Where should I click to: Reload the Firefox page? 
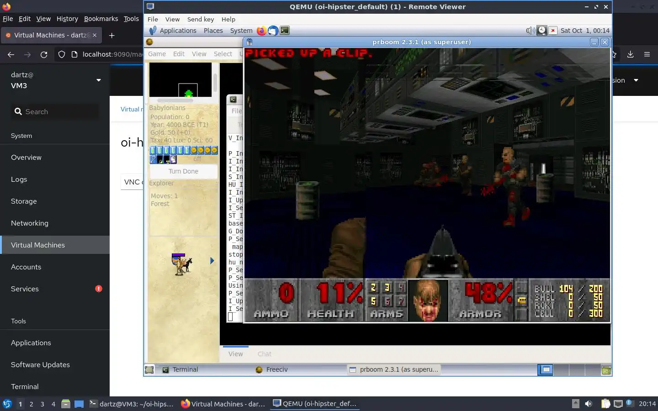coord(44,54)
